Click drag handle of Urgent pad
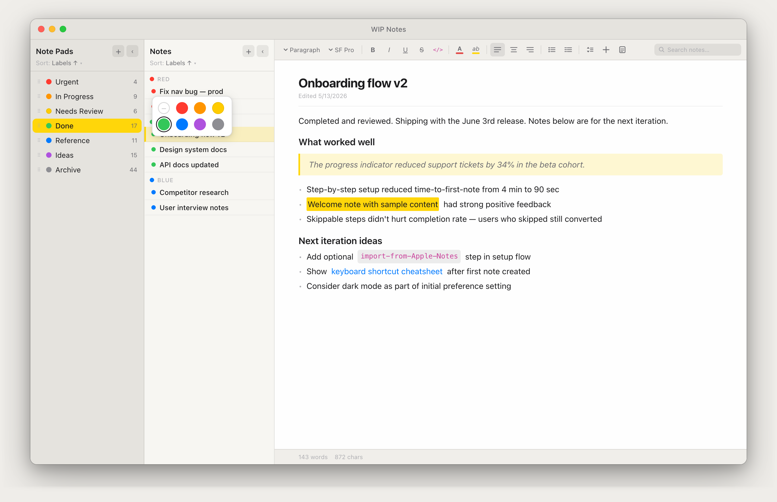Image resolution: width=777 pixels, height=502 pixels. click(x=39, y=82)
